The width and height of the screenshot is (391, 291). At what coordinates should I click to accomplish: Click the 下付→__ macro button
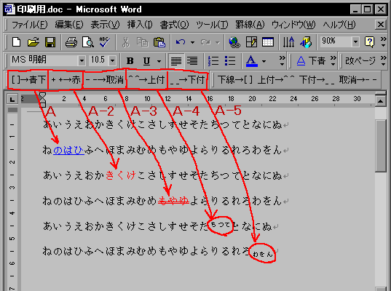[317, 80]
